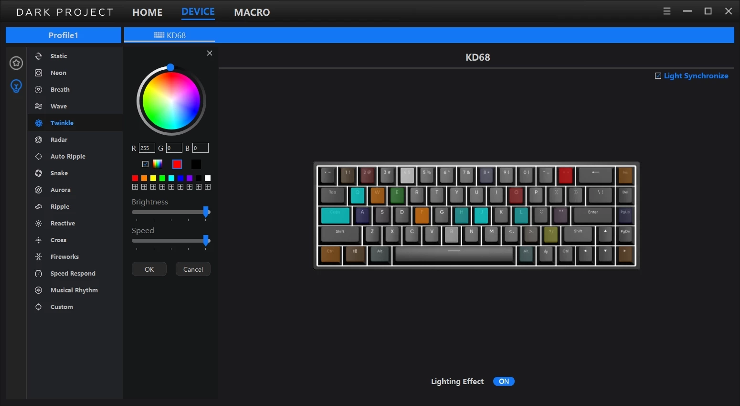Select the Snake effect icon
The image size is (740, 406).
click(x=39, y=173)
